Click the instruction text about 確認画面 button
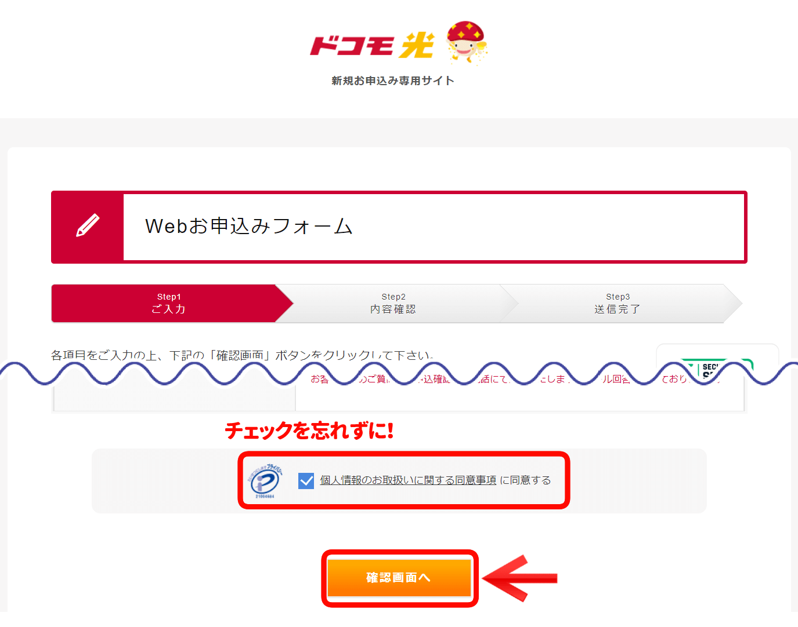Image resolution: width=798 pixels, height=627 pixels. [242, 355]
